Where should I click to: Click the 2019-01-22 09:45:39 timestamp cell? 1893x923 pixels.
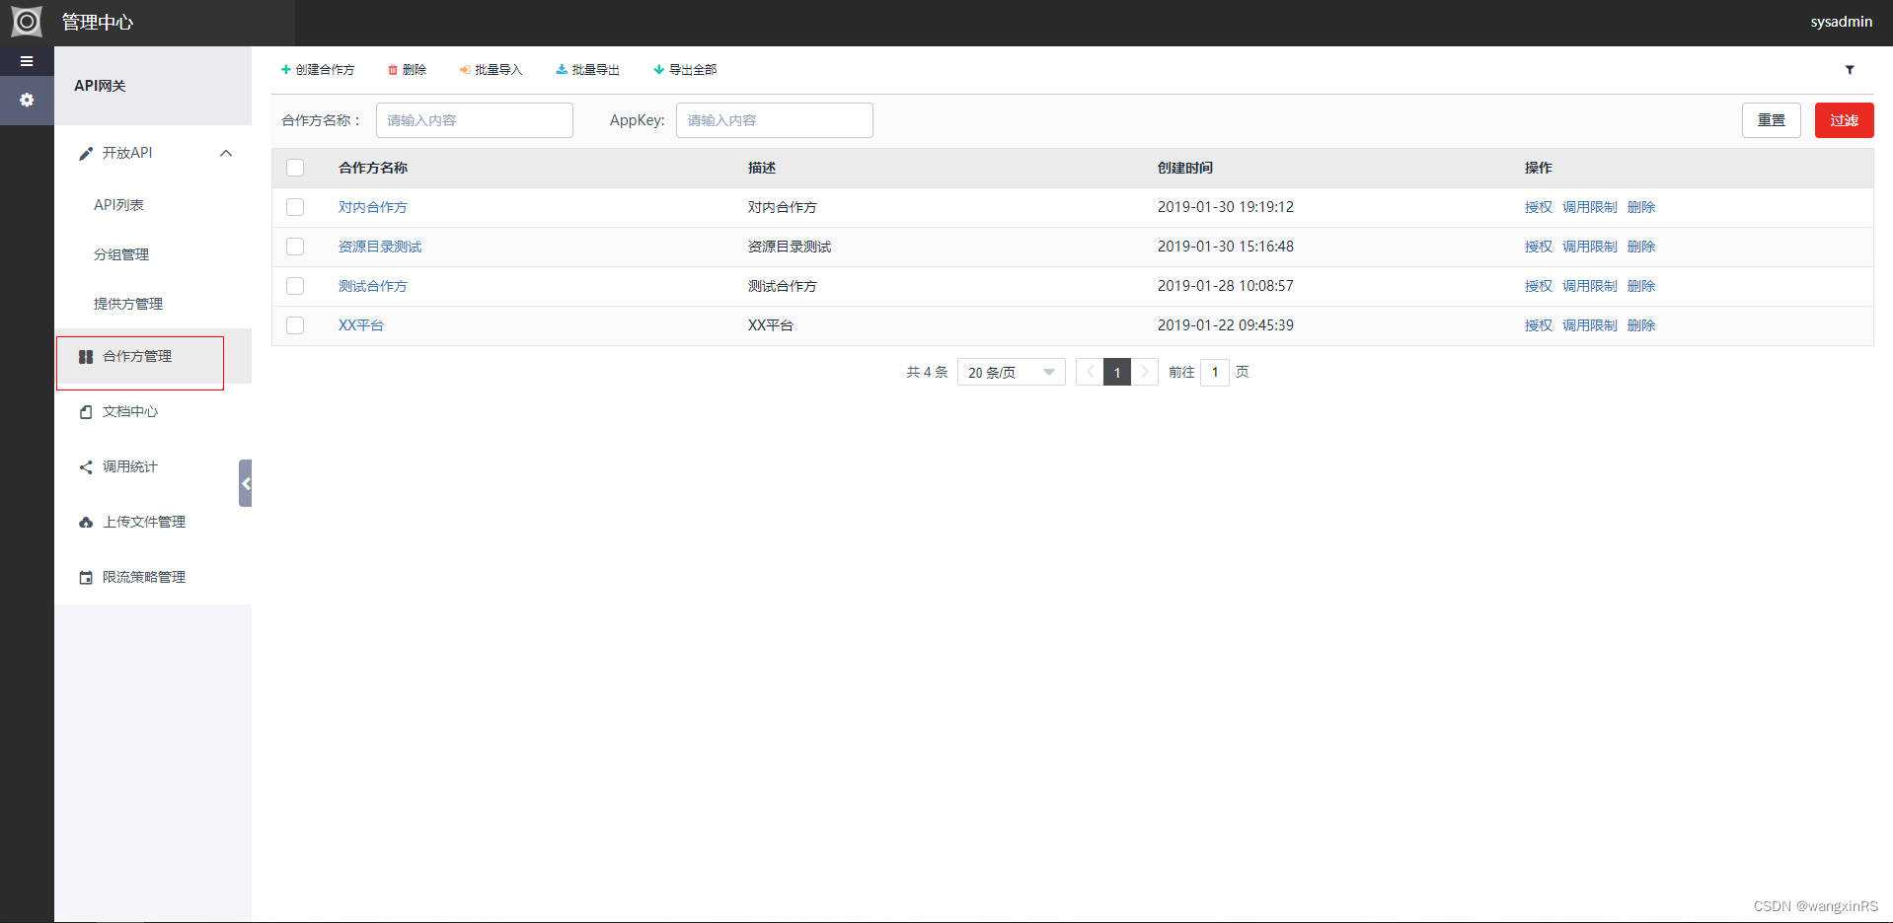(1226, 325)
